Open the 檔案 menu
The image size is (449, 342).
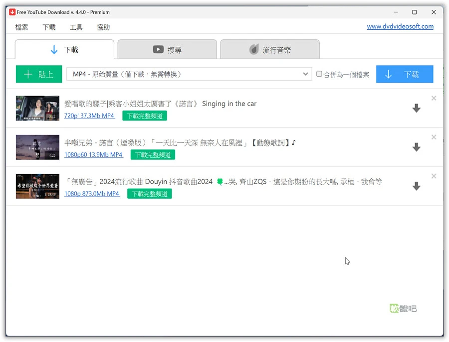[22, 27]
